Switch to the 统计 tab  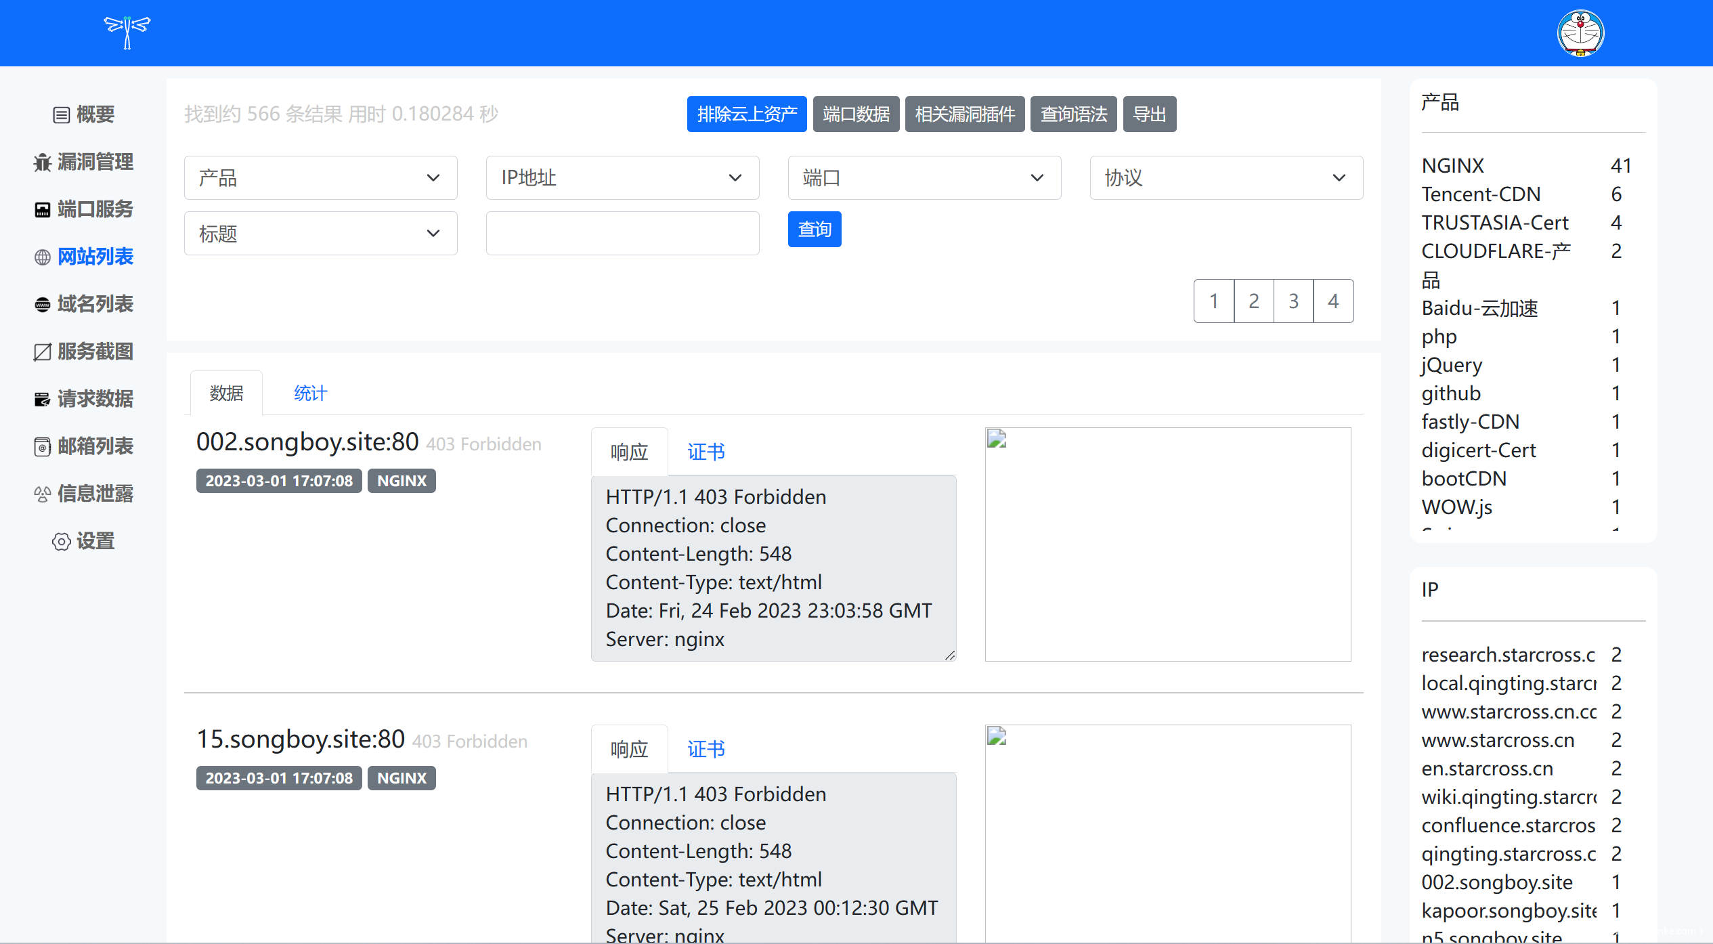tap(310, 393)
